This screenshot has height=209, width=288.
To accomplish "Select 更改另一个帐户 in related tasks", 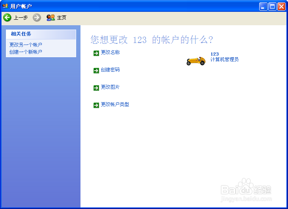I will [26, 45].
